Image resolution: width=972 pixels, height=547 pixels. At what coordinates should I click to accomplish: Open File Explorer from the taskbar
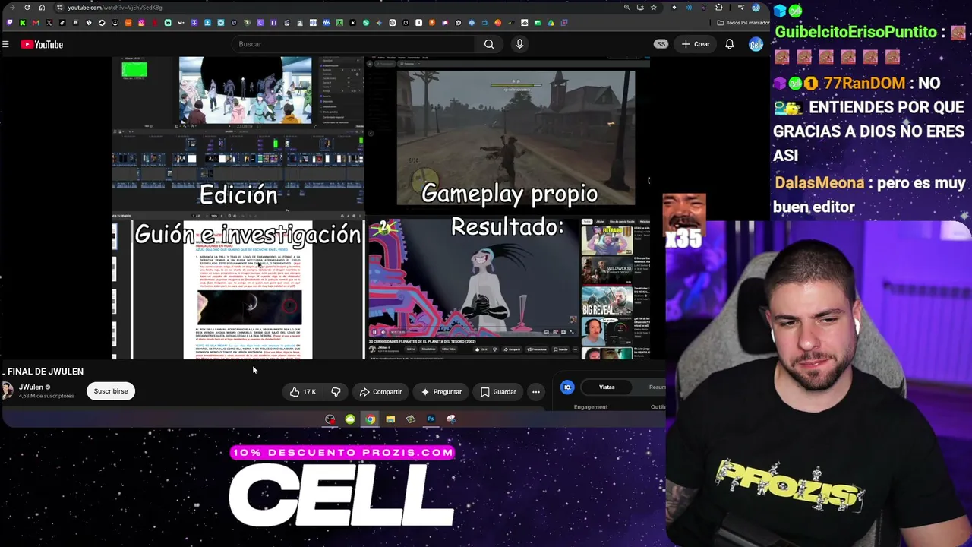coord(390,419)
